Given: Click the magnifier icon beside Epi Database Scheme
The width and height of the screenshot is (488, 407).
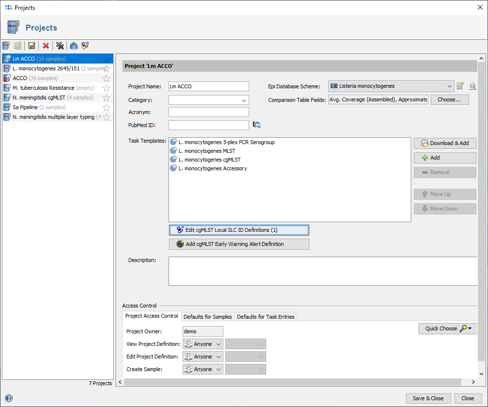Looking at the screenshot, I should coord(472,86).
